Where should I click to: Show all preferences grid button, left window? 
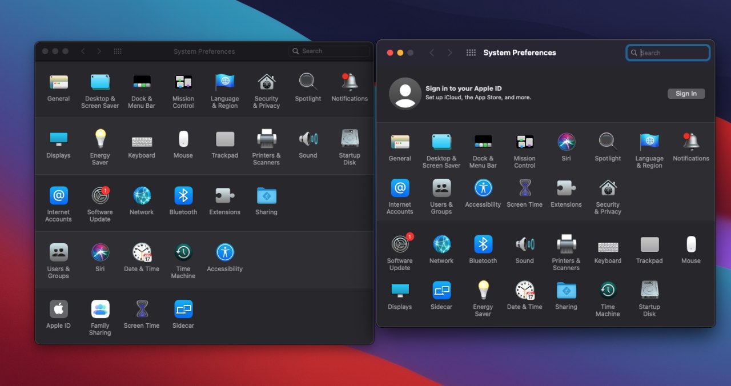[118, 51]
